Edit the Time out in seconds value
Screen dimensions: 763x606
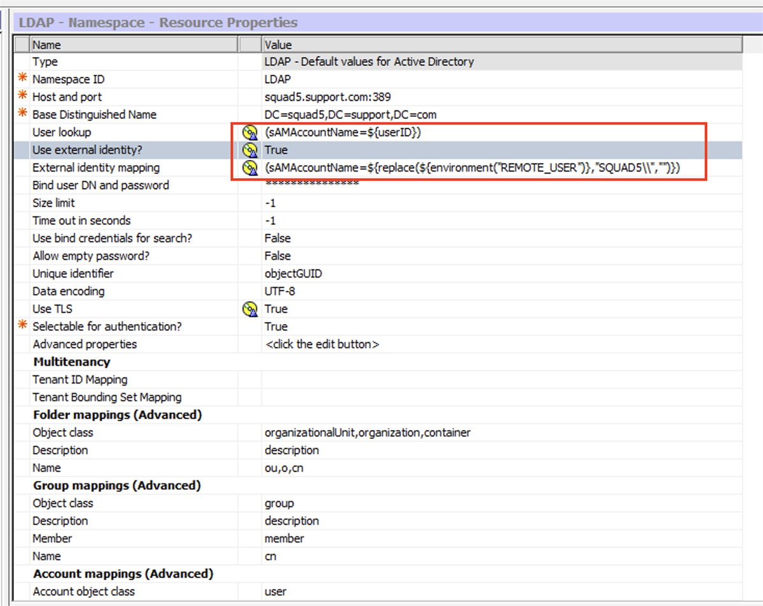click(x=270, y=221)
